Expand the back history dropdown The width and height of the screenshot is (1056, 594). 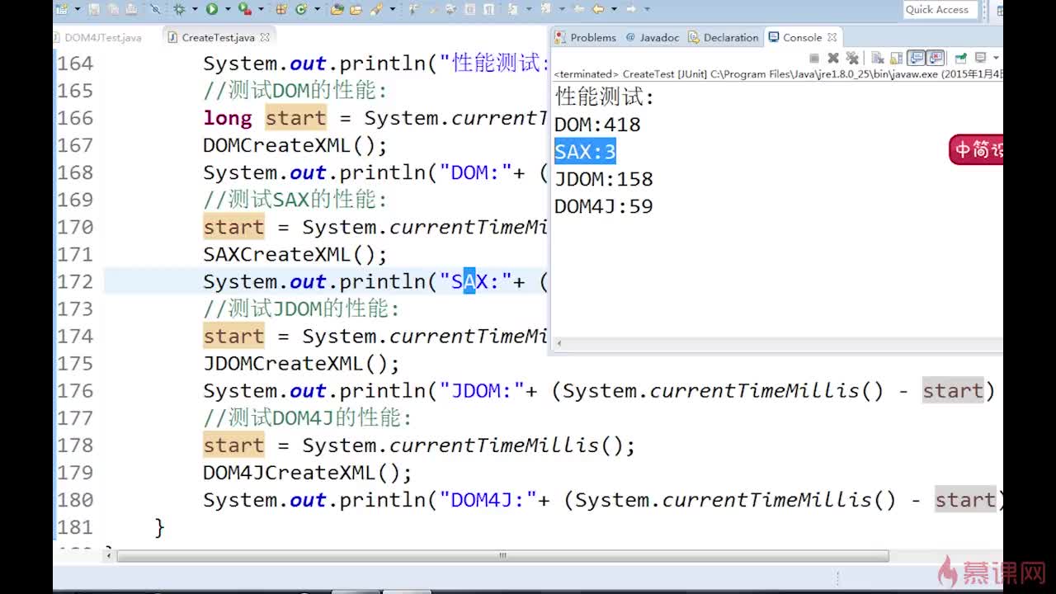(x=612, y=10)
